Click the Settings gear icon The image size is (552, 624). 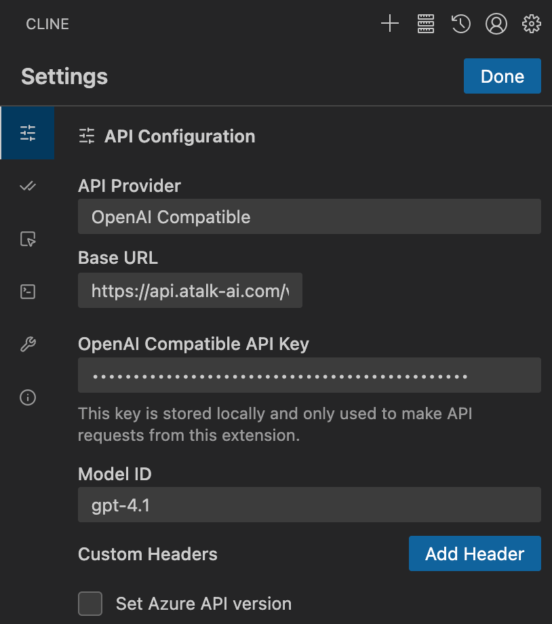tap(532, 24)
